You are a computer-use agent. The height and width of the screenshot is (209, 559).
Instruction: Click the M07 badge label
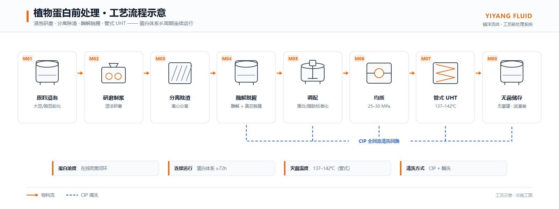click(x=426, y=59)
